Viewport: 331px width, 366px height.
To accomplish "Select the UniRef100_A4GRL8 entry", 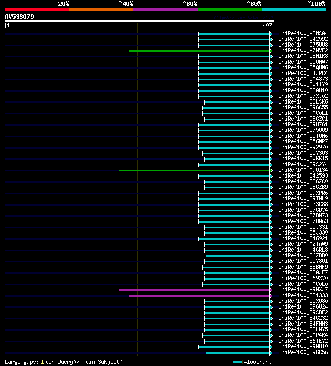I will (x=303, y=250).
